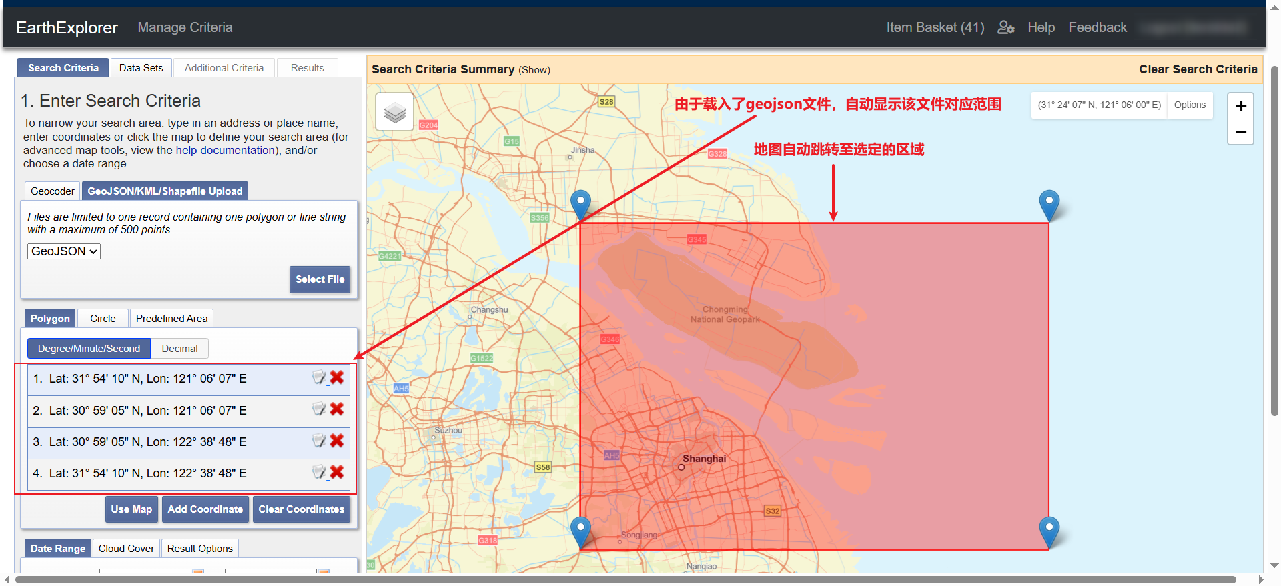This screenshot has height=586, width=1281.
Task: Click Clear Search Criteria
Action: pyautogui.click(x=1198, y=69)
